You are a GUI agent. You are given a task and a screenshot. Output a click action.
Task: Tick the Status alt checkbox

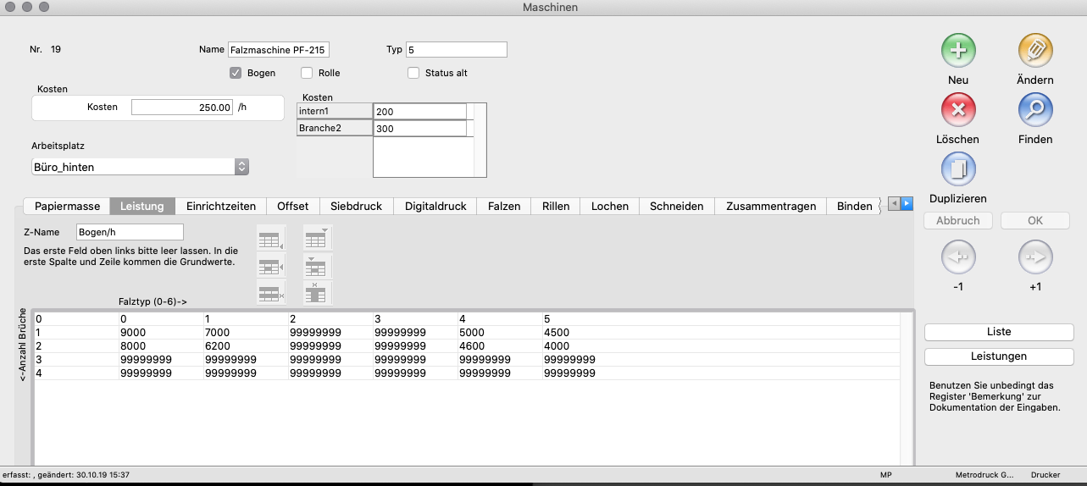413,73
